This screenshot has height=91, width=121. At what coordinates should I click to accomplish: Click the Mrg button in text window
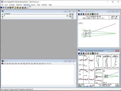(24, 64)
